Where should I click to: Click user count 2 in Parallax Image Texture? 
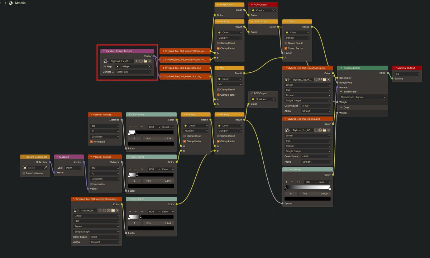(137, 61)
